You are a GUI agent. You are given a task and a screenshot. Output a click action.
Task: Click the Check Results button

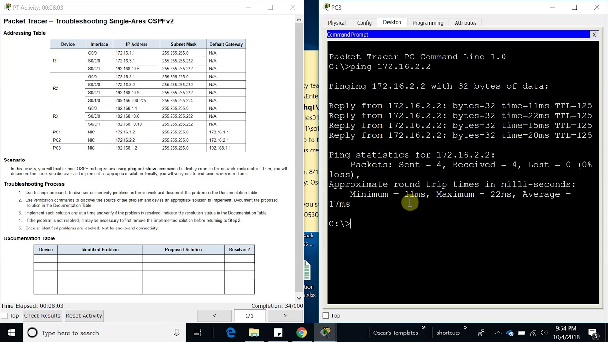pos(42,316)
